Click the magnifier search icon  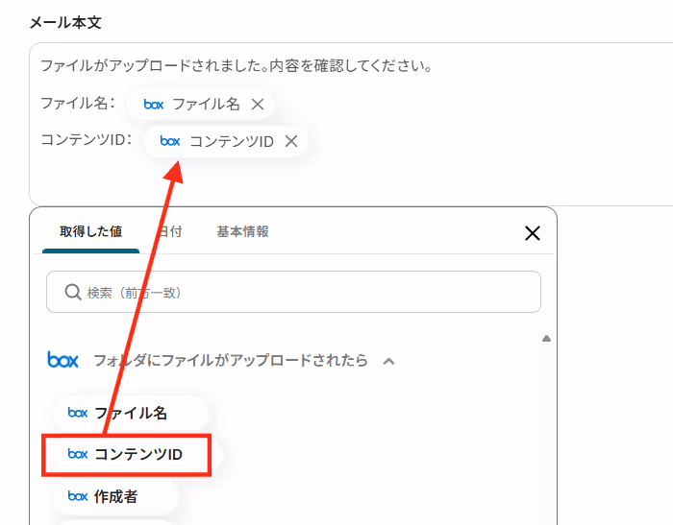coord(73,293)
